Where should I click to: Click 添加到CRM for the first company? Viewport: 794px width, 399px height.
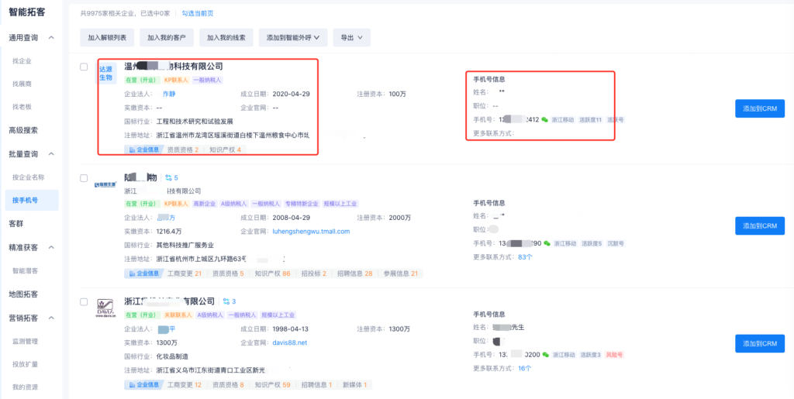coord(759,108)
